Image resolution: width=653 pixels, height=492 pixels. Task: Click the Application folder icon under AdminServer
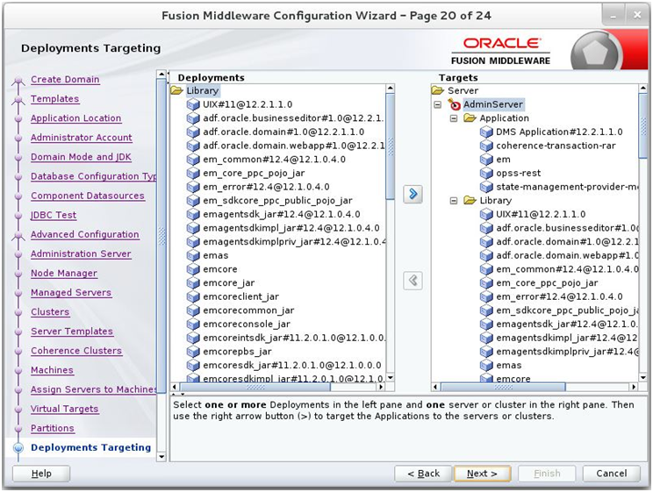[470, 118]
